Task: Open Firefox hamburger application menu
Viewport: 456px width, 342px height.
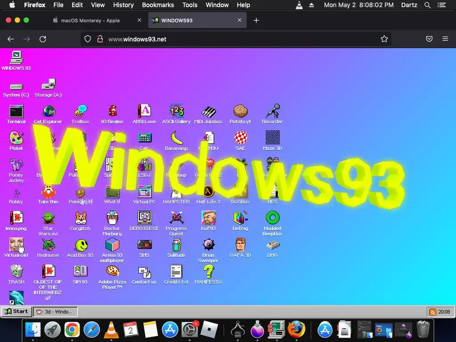Action: 445,39
